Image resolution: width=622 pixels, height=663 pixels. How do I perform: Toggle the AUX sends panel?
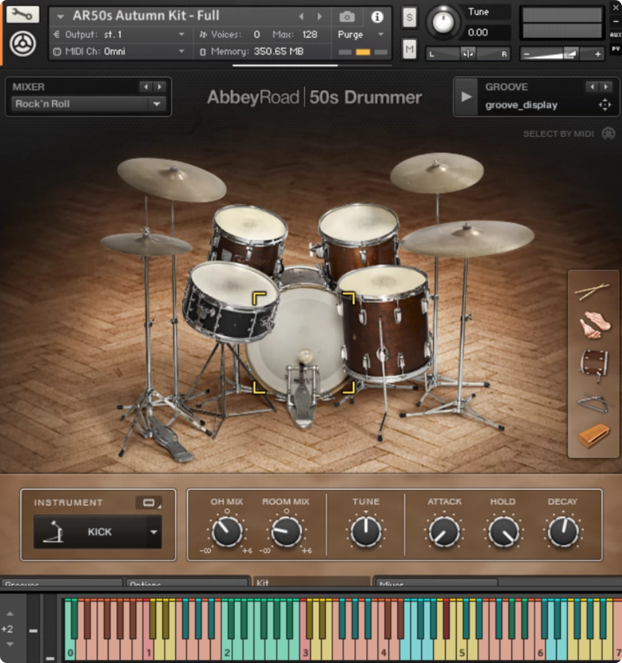[616, 35]
